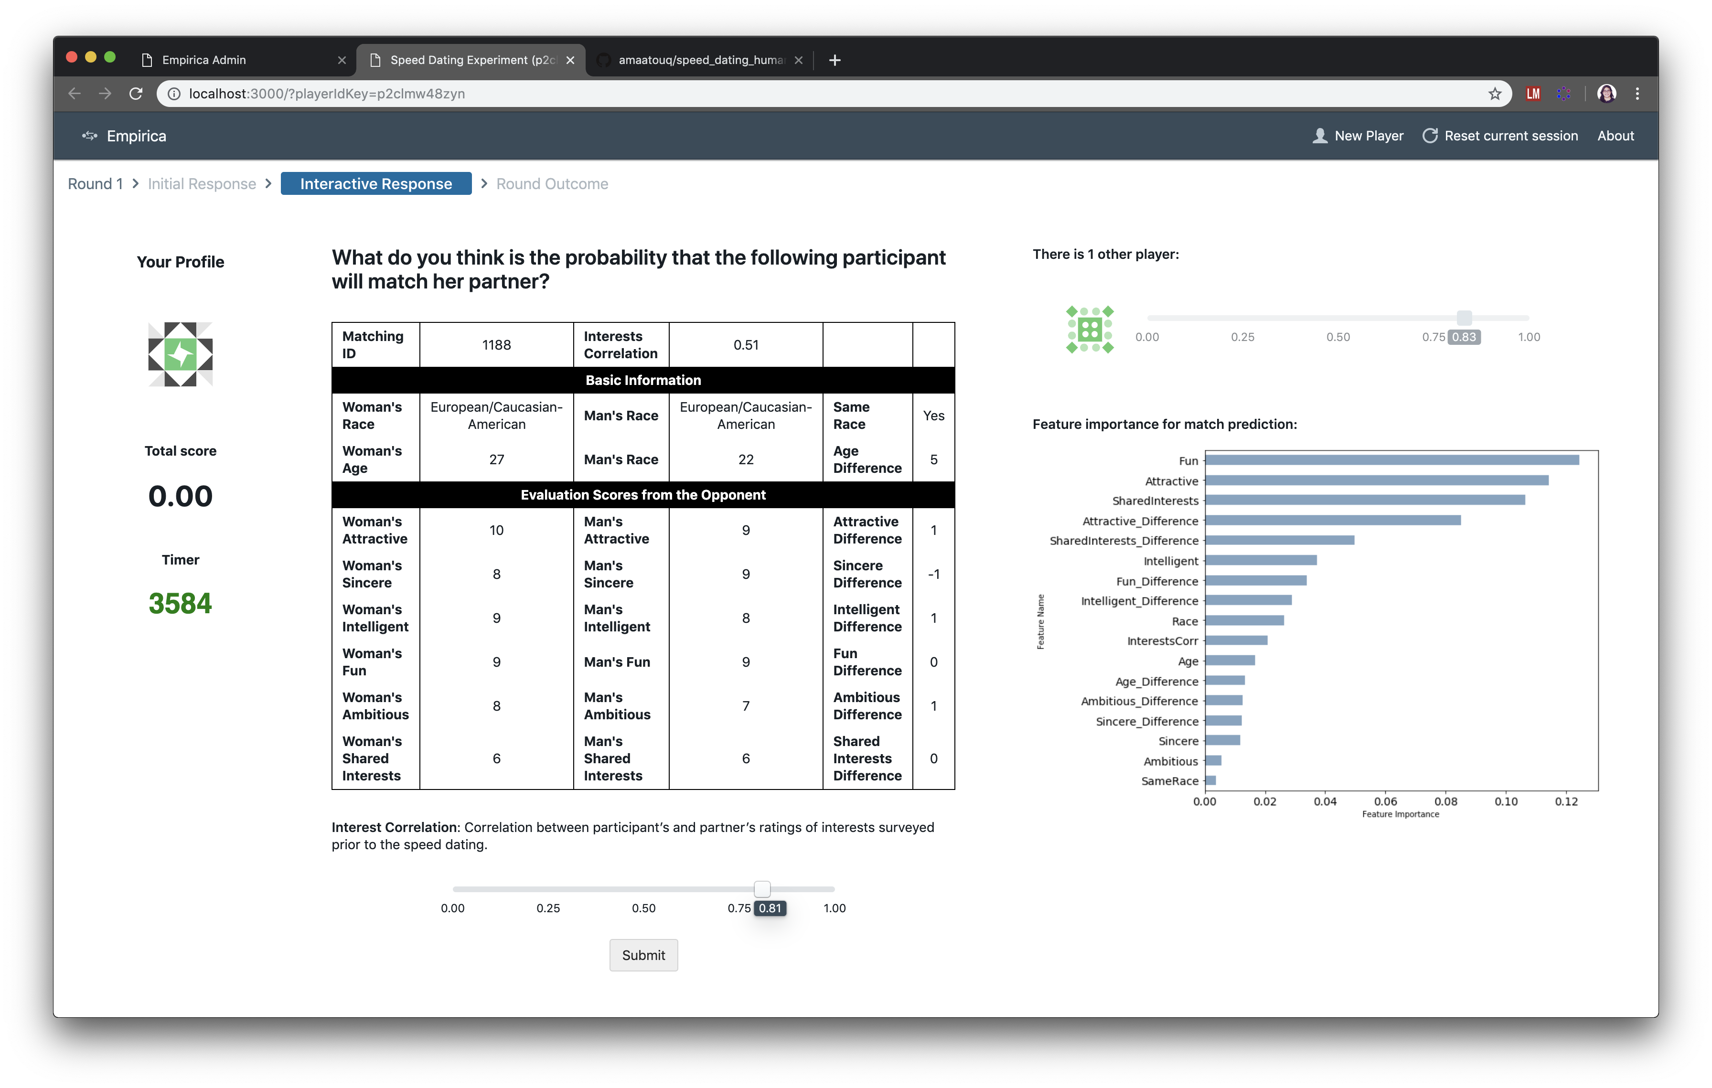Close the Speed Dating Experiment tab
The width and height of the screenshot is (1712, 1088).
click(570, 60)
